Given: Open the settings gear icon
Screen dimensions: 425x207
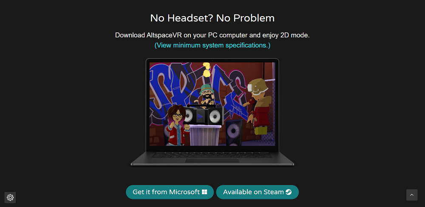Looking at the screenshot, I should 10,198.
